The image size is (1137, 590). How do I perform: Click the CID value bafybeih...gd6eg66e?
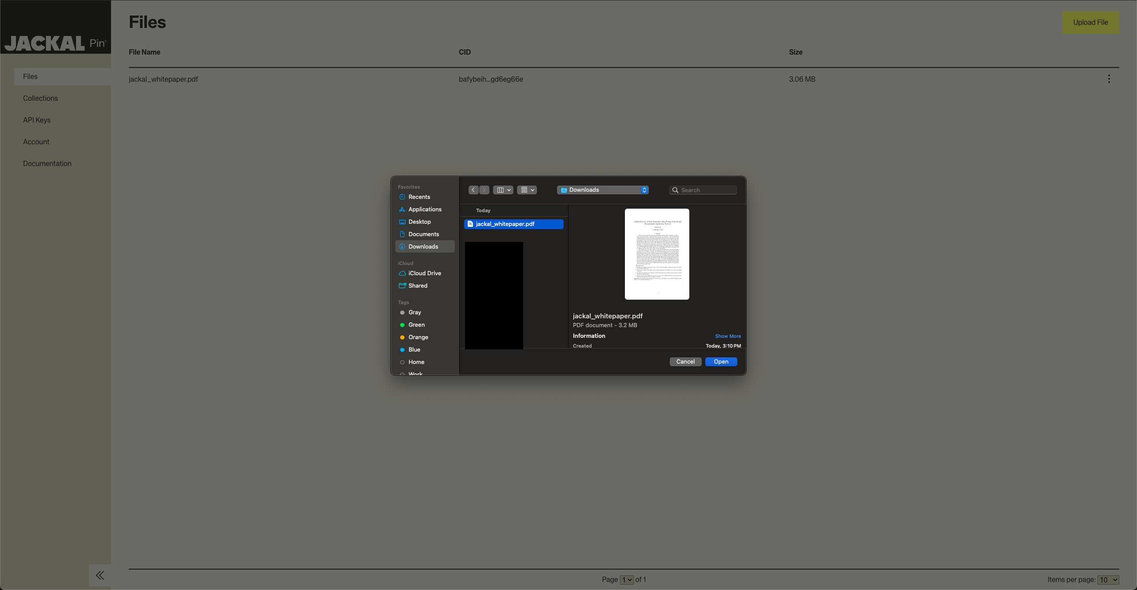coord(491,79)
